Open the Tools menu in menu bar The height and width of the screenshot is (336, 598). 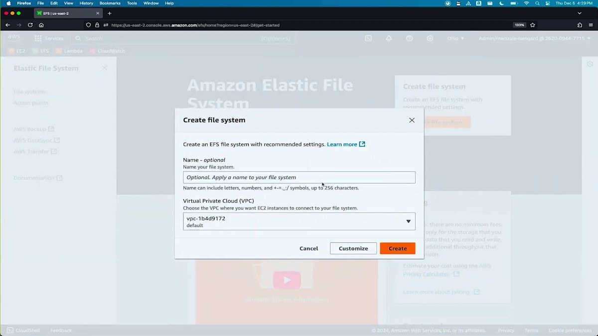click(132, 3)
